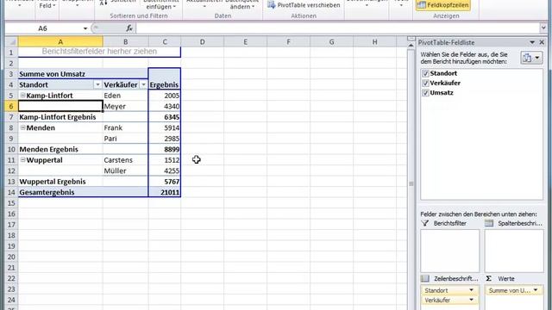
Task: Select the grand total 21011 cell
Action: coord(165,192)
